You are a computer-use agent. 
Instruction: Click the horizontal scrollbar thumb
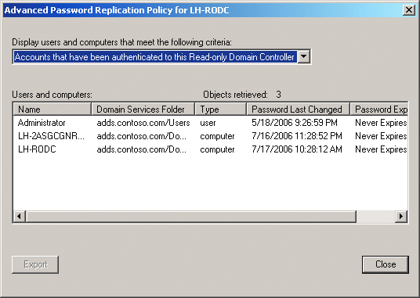click(191, 216)
